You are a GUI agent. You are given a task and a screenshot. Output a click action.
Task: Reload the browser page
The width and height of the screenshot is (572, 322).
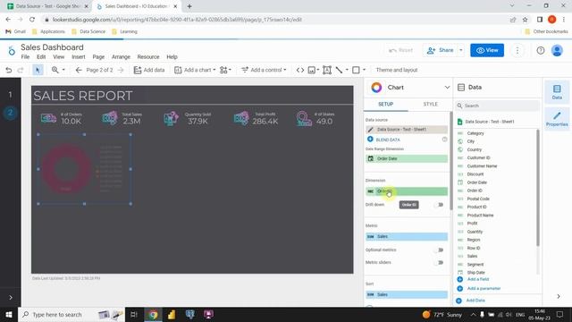pos(32,20)
